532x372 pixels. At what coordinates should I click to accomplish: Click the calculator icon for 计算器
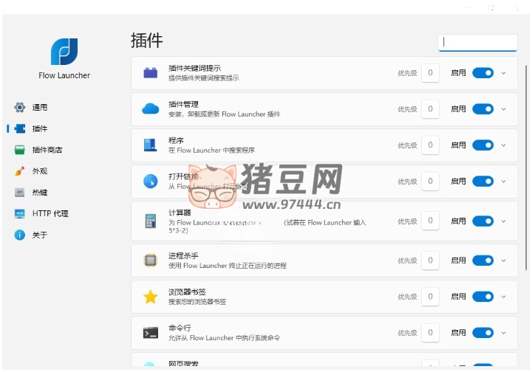point(151,221)
